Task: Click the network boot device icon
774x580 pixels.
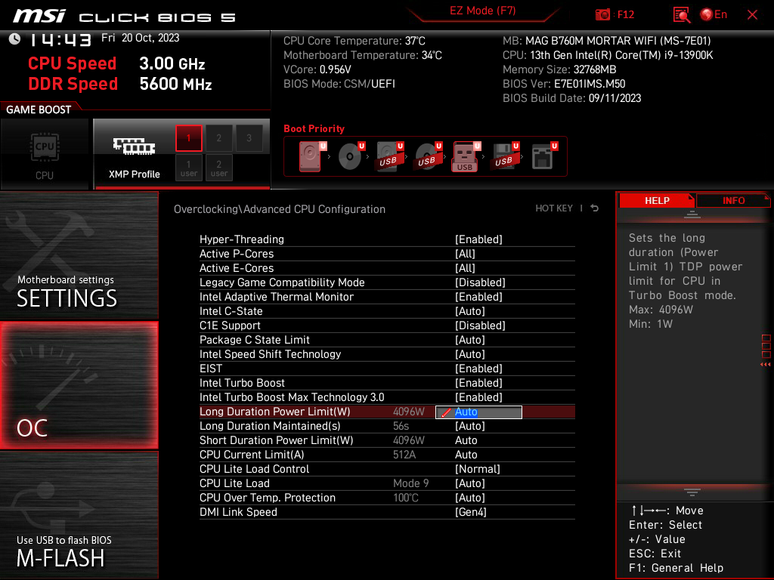Action: 544,156
